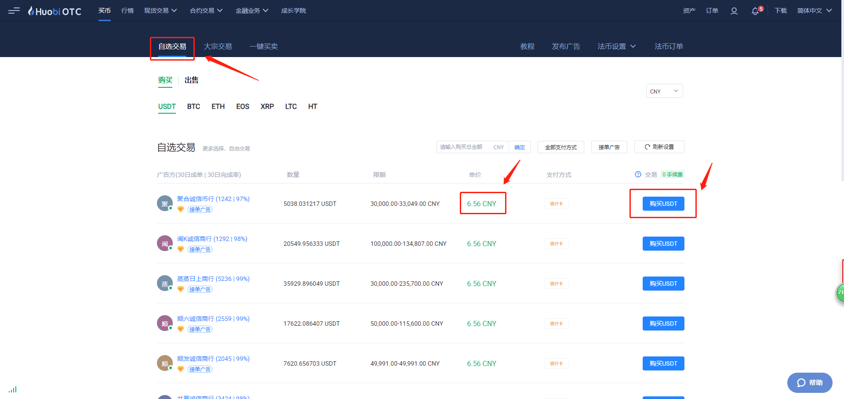This screenshot has height=399, width=844.
Task: Click the signal bars icon at bottom left
Action: (x=12, y=389)
